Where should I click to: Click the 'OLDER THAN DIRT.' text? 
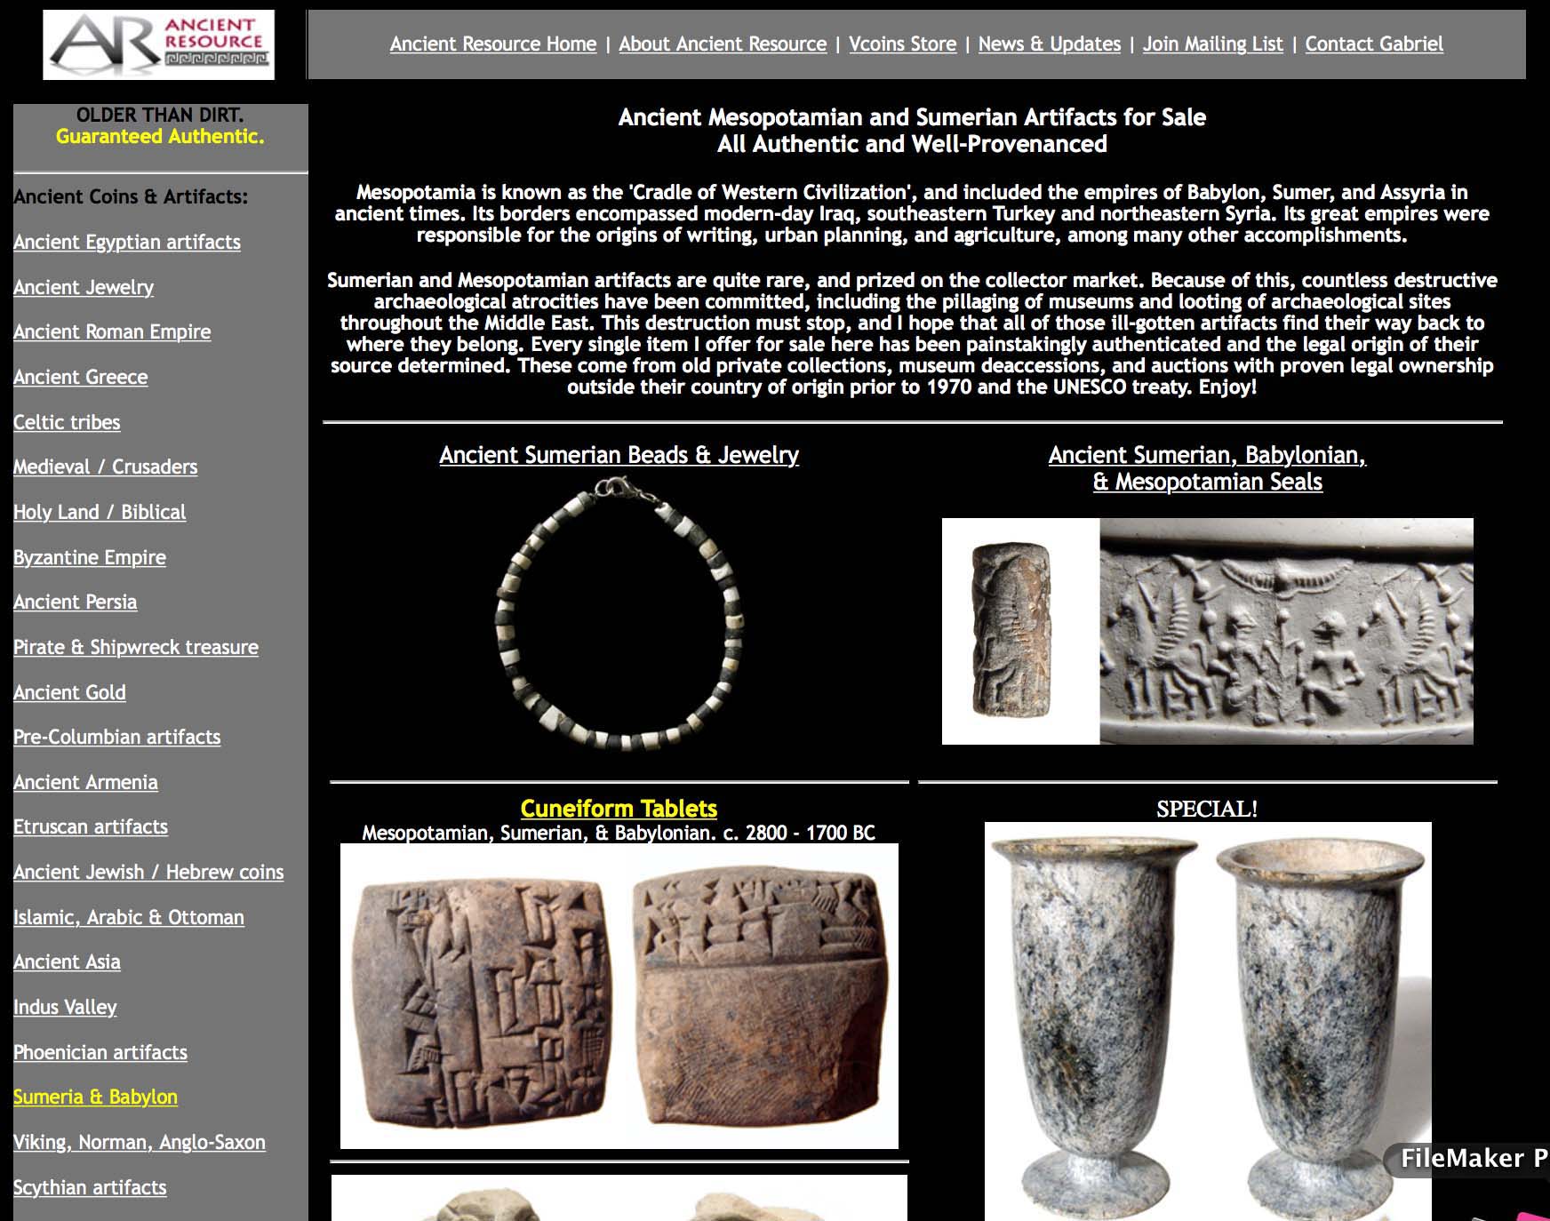(160, 115)
